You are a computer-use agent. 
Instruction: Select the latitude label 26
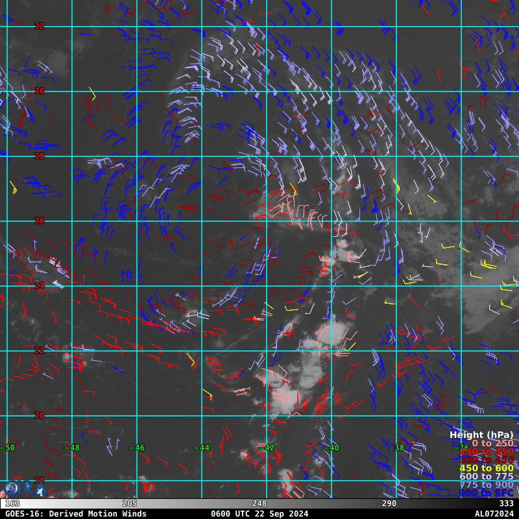click(40, 221)
